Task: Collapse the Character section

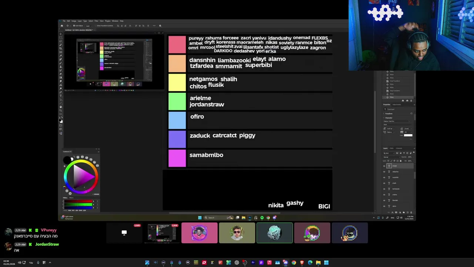Action: pyautogui.click(x=384, y=118)
